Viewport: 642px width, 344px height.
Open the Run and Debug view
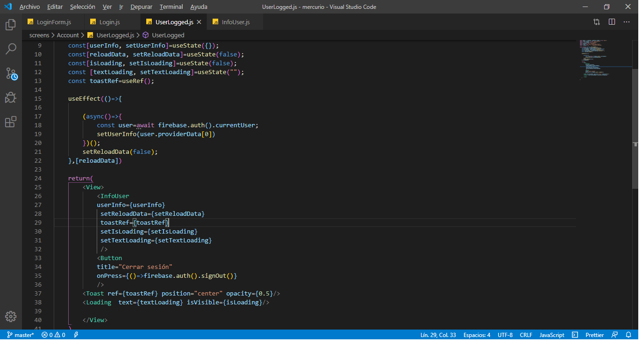coord(11,97)
